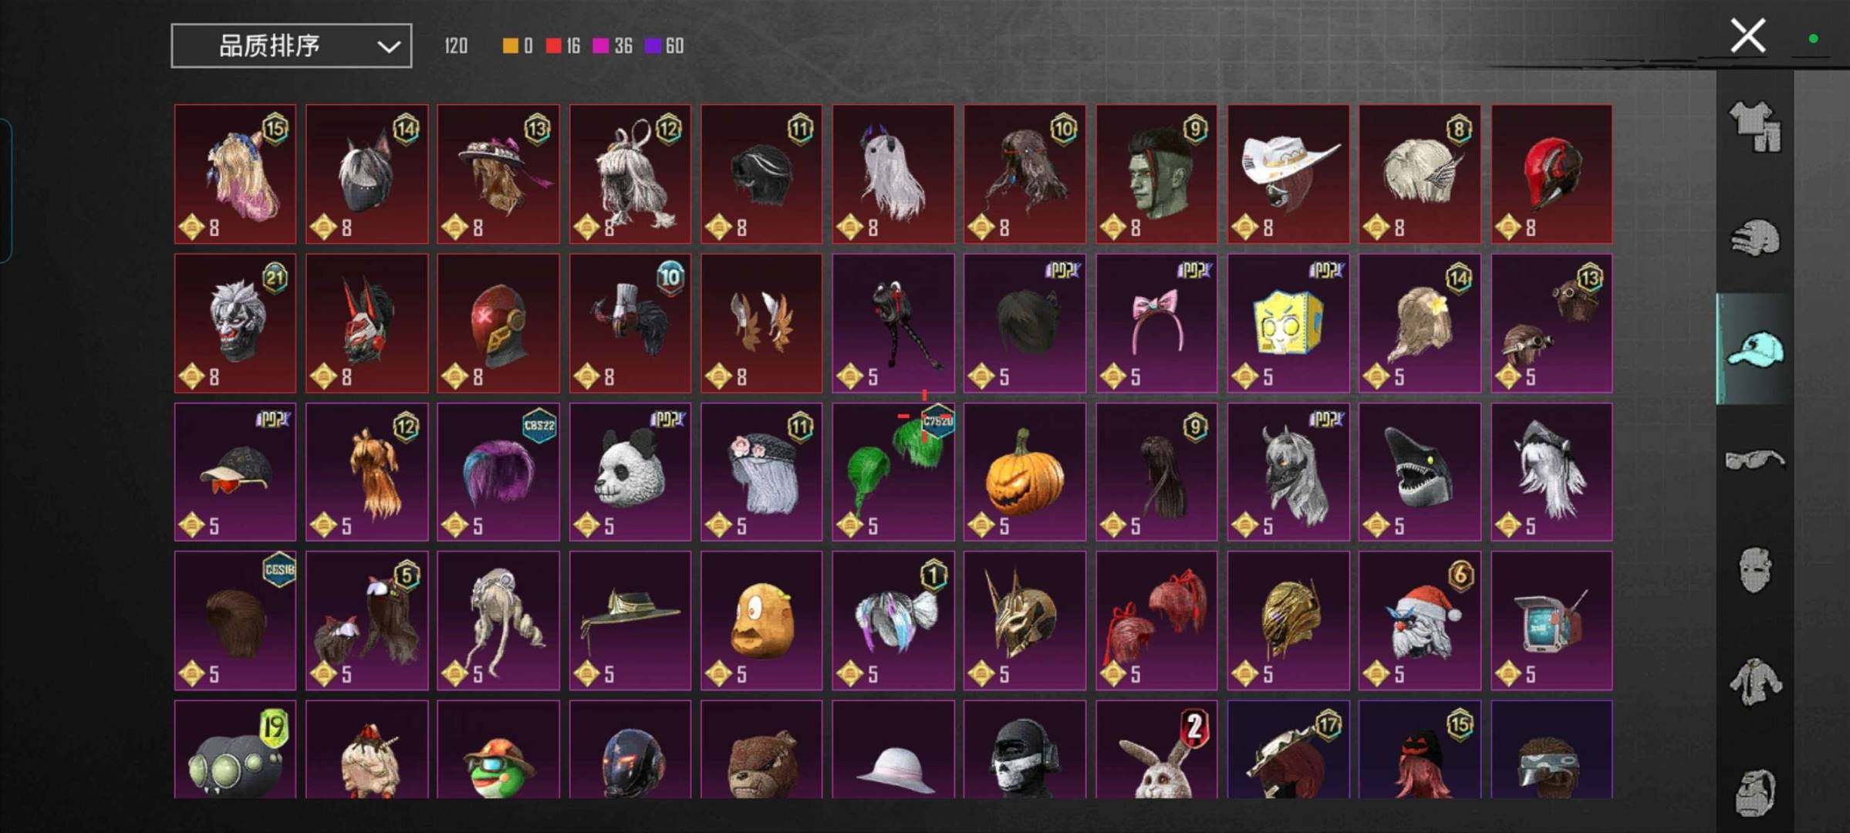The width and height of the screenshot is (1850, 833).
Task: Select the panda head mask item
Action: click(630, 471)
